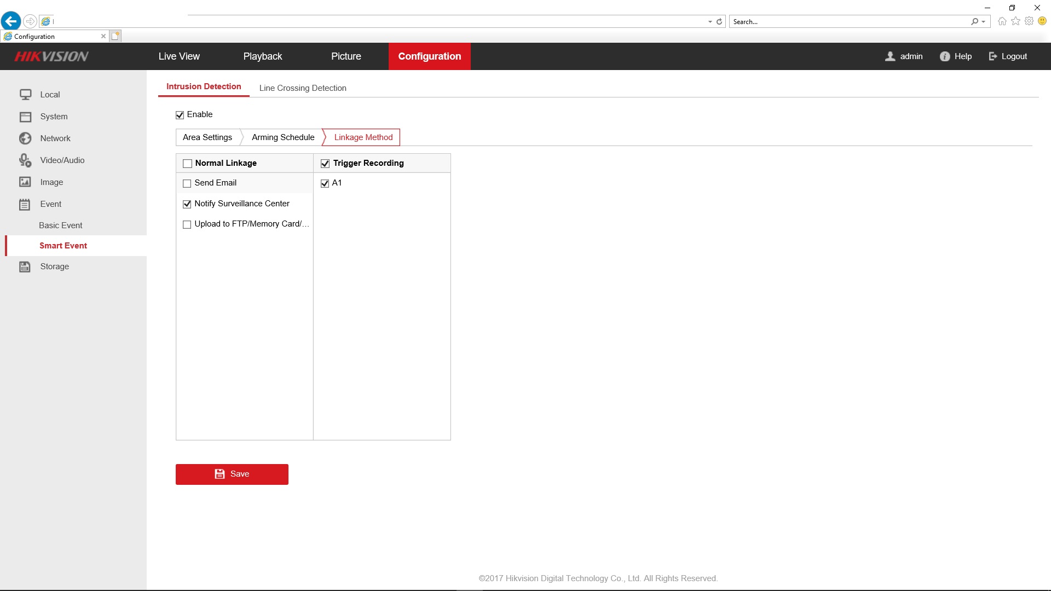The image size is (1051, 591).
Task: Click in the browser Search field
Action: [x=848, y=22]
